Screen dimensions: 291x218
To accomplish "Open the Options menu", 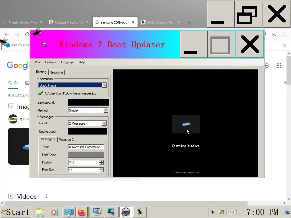I will [x=50, y=62].
